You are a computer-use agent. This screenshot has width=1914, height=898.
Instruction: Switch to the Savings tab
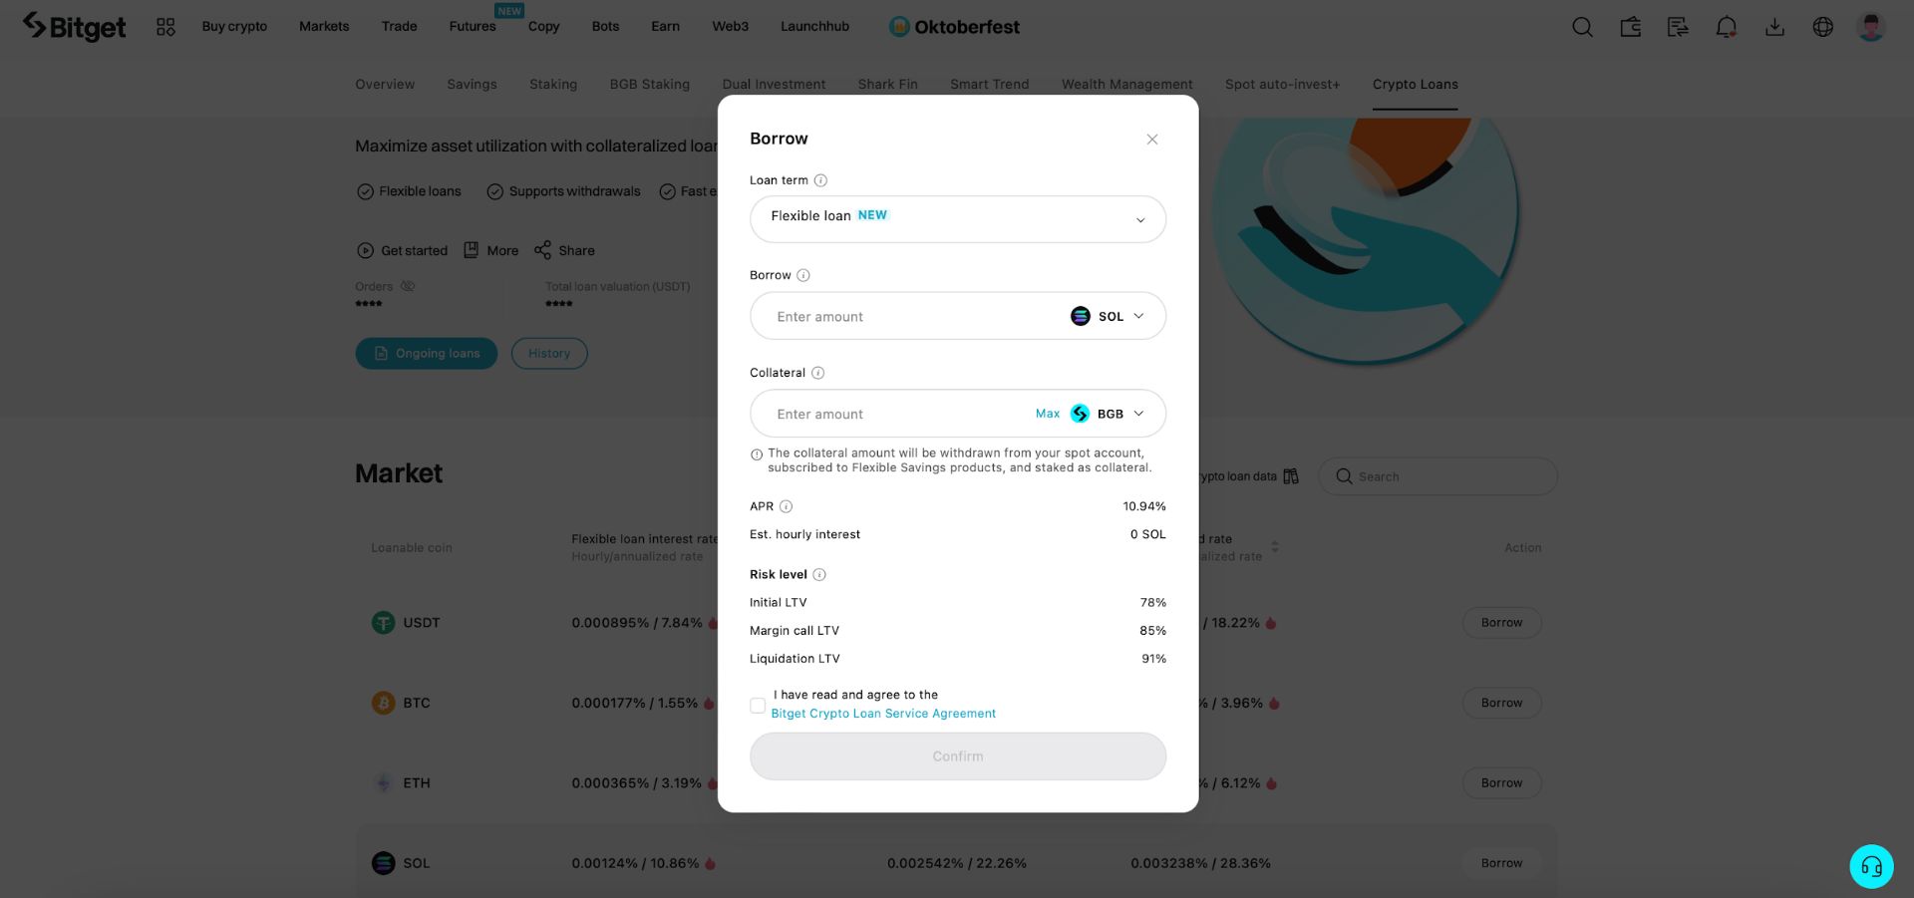(472, 85)
